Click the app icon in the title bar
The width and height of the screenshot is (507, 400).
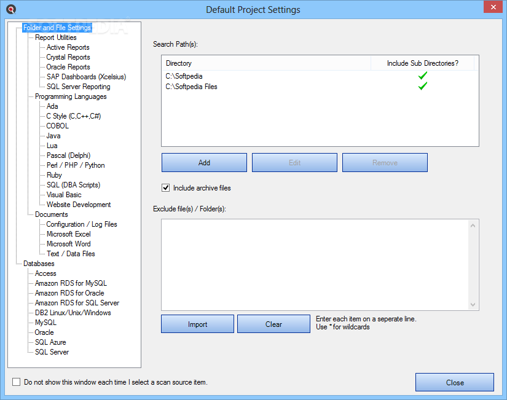(x=11, y=9)
